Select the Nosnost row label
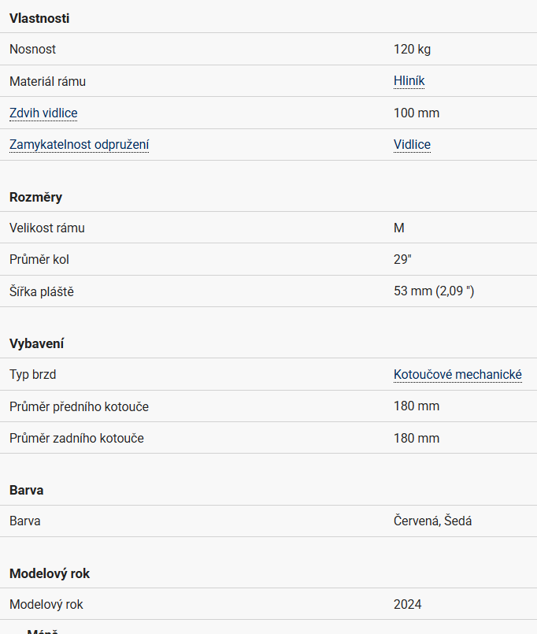 tap(32, 49)
